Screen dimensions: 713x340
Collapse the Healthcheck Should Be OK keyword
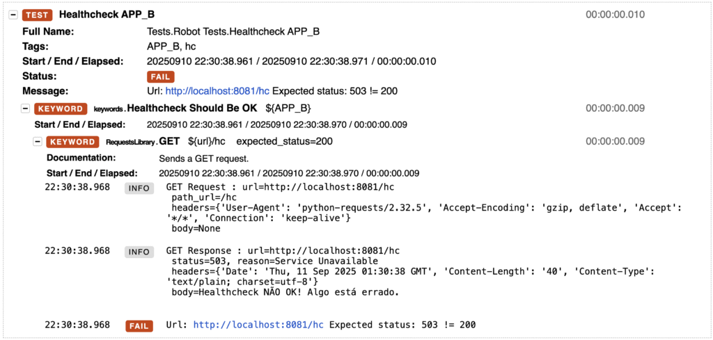(26, 108)
